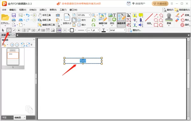Select the Line (线条) drawing tool
The height and width of the screenshot is (121, 191).
pos(149,19)
